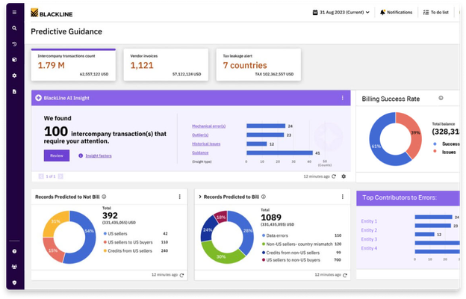Screen dimensions: 466x299
Task: Click the Guidance bar showing 41
Action: pyautogui.click(x=279, y=153)
